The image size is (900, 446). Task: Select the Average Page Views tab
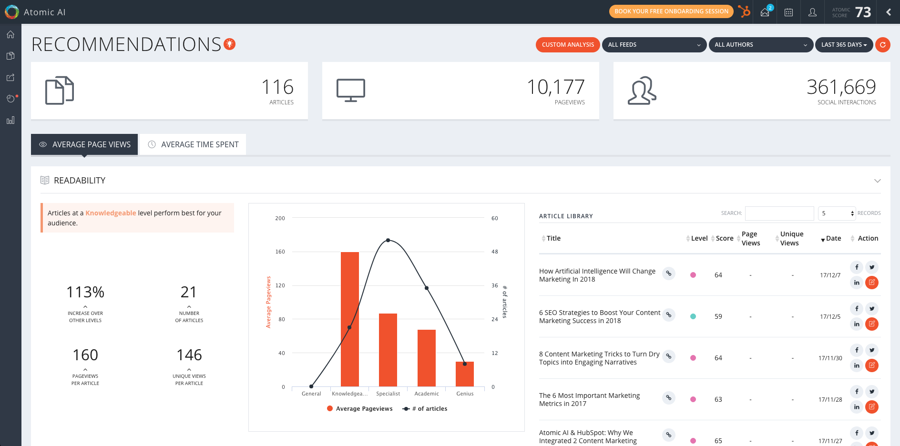coord(84,144)
